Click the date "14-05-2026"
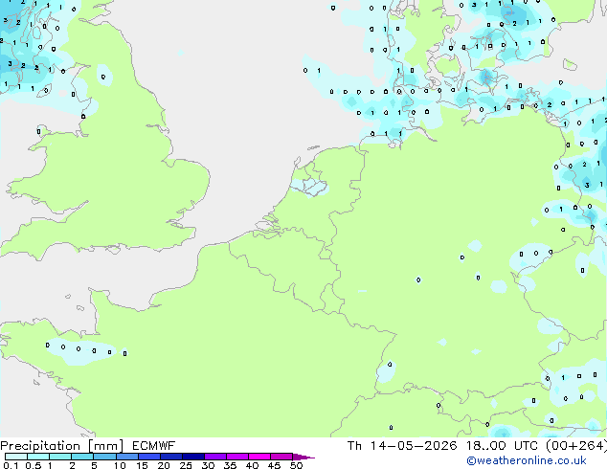The image size is (607, 469). (414, 446)
